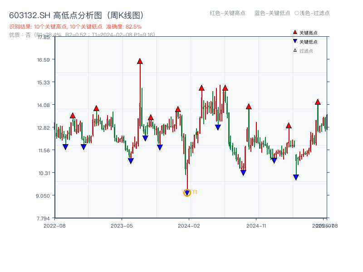
Task: Select the second red high near 15.0 in mid-2024
Action: [225, 88]
